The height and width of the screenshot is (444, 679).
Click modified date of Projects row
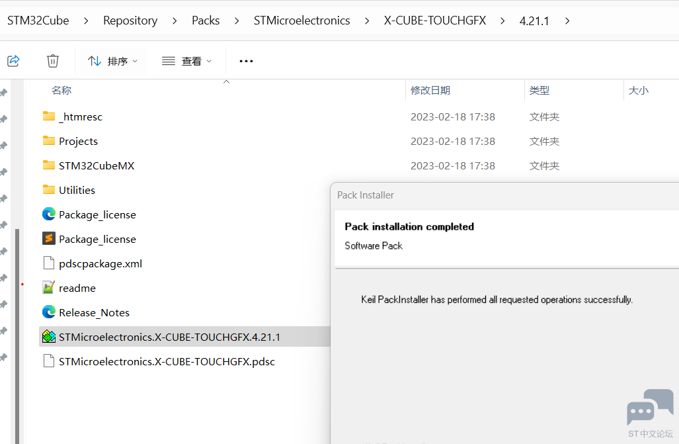coord(452,142)
